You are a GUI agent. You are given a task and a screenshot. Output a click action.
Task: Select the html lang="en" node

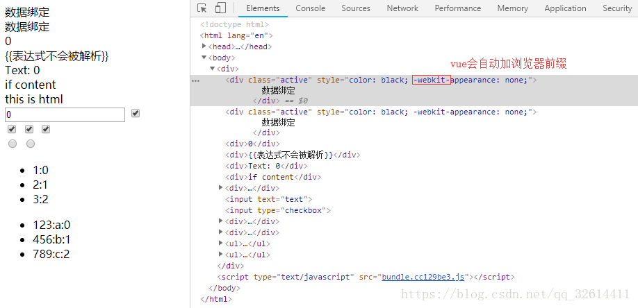pos(236,35)
